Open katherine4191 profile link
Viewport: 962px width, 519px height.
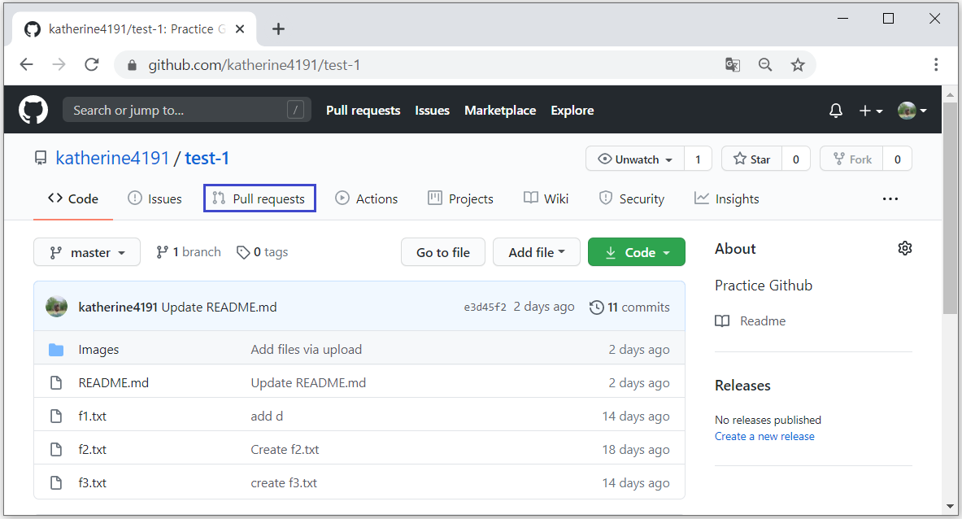click(112, 159)
